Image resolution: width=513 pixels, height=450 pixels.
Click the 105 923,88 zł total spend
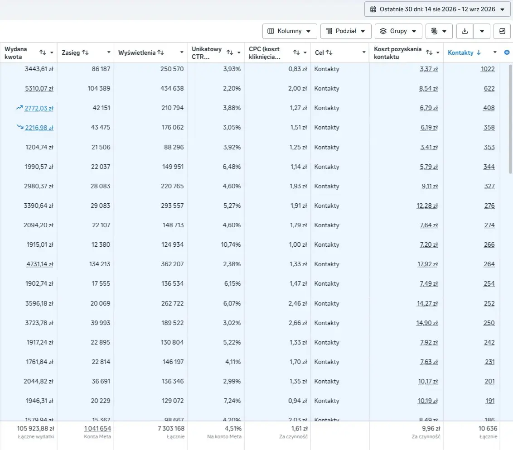pos(35,428)
